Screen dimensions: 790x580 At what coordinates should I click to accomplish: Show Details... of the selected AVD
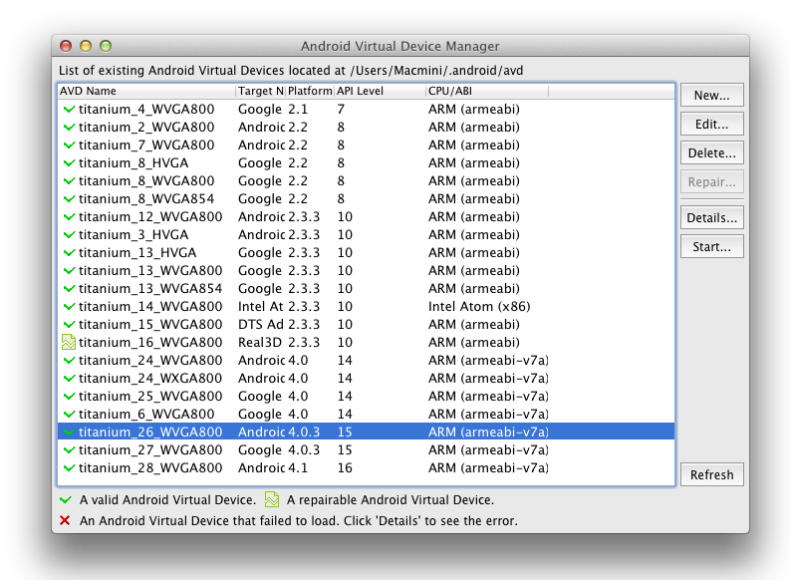(x=711, y=217)
